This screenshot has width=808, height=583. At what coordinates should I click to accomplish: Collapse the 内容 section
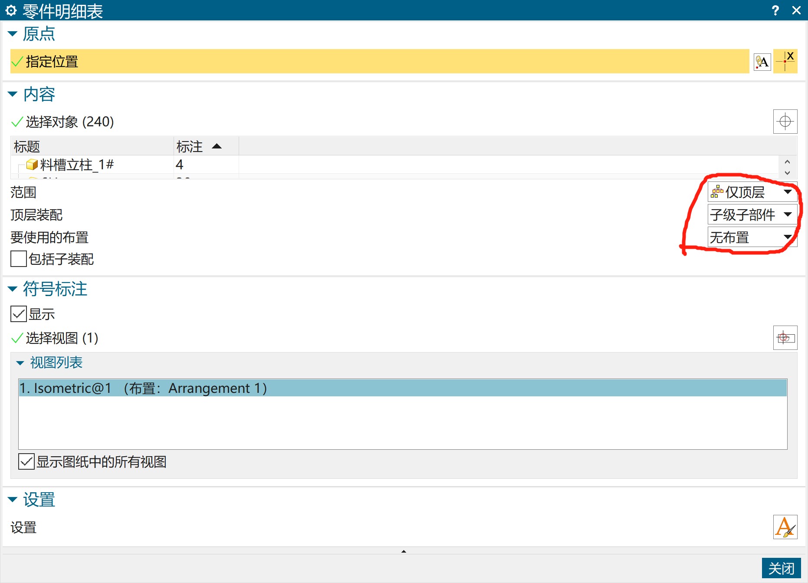13,94
